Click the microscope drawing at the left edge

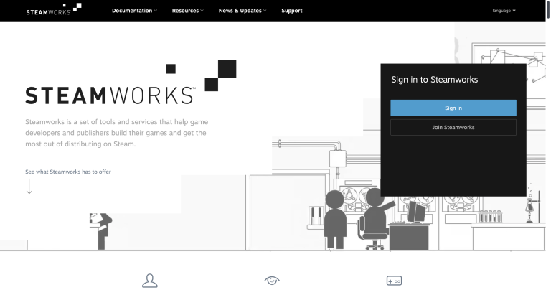100,228
